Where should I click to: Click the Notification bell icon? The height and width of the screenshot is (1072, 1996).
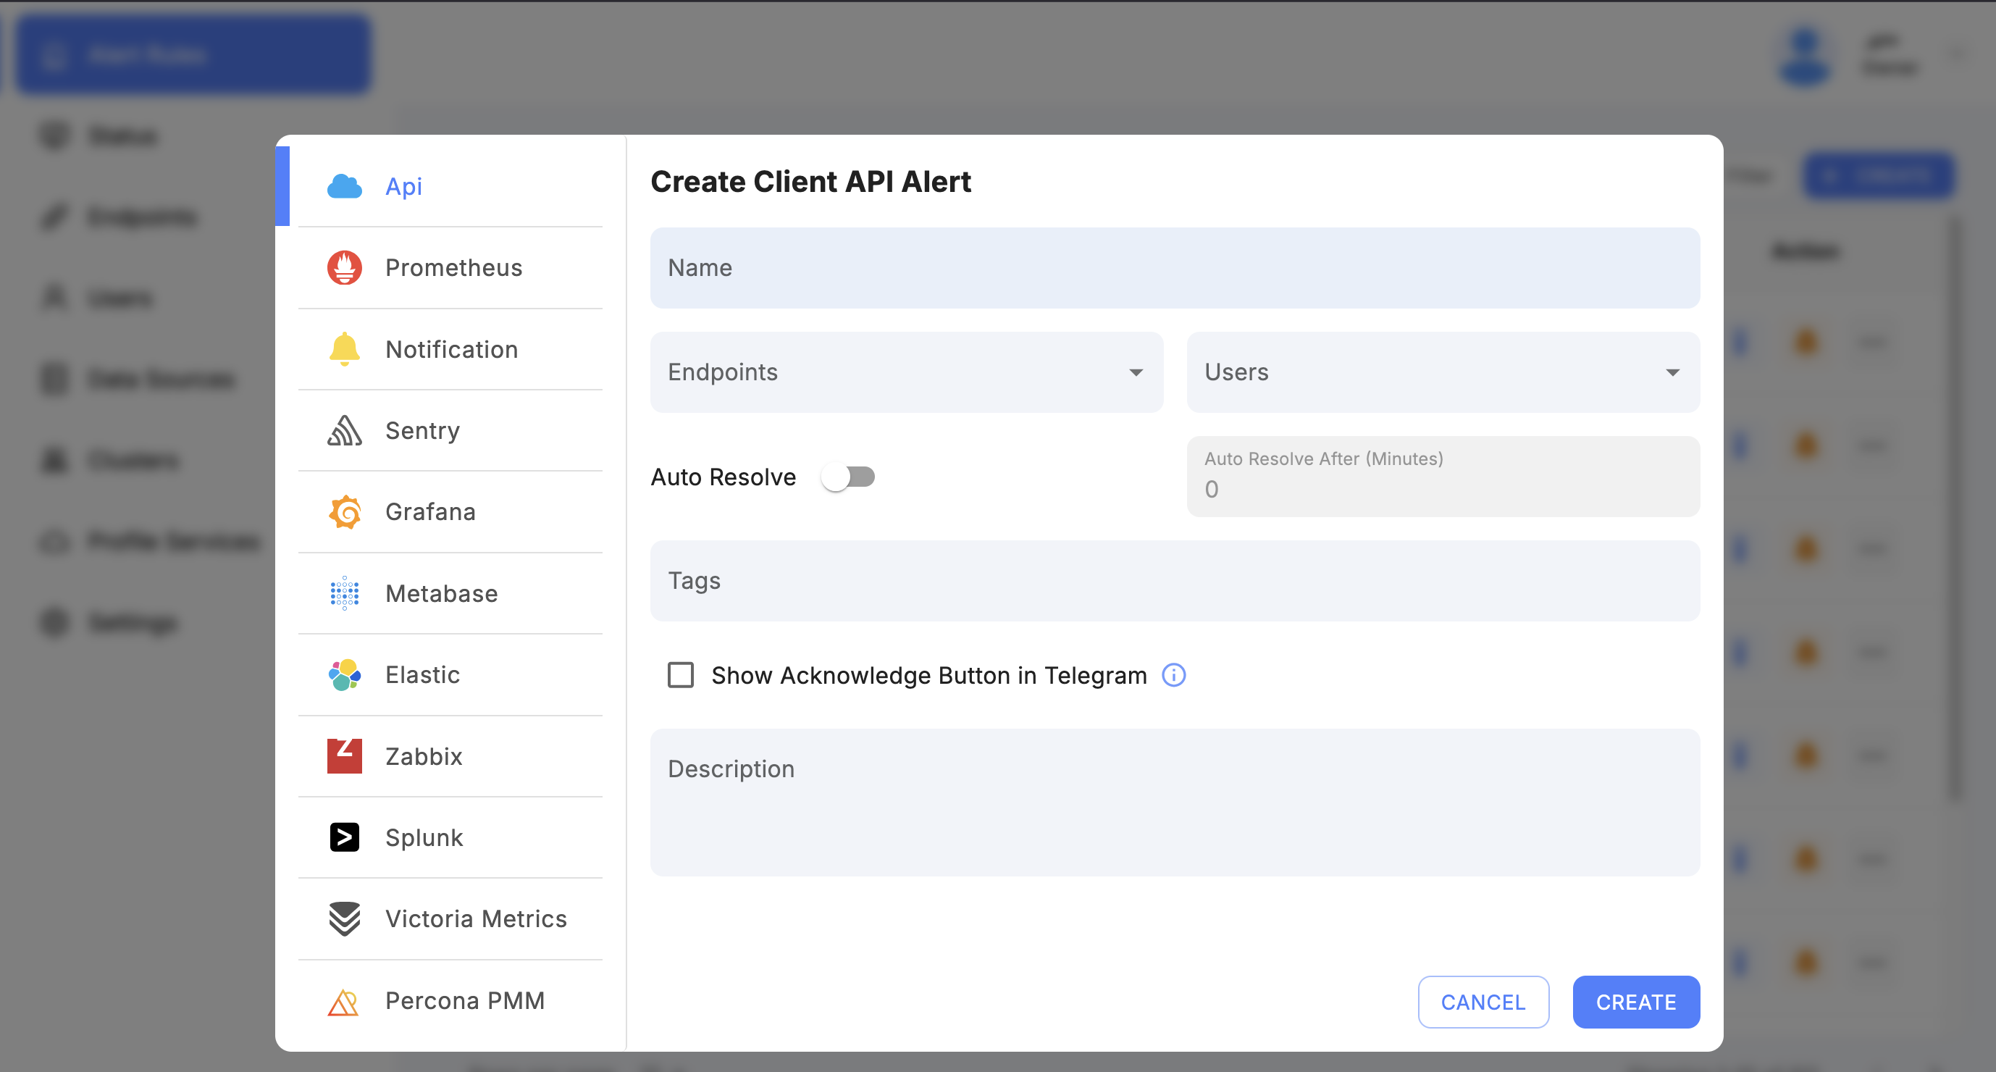click(x=344, y=349)
